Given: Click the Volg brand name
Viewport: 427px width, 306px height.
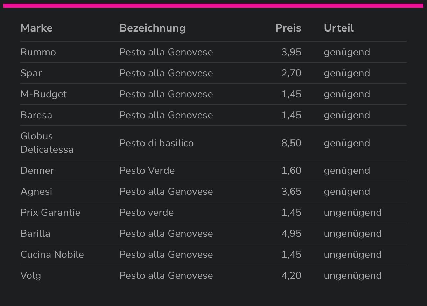Looking at the screenshot, I should 31,276.
